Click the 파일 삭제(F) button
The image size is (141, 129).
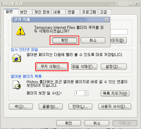(x=84, y=67)
